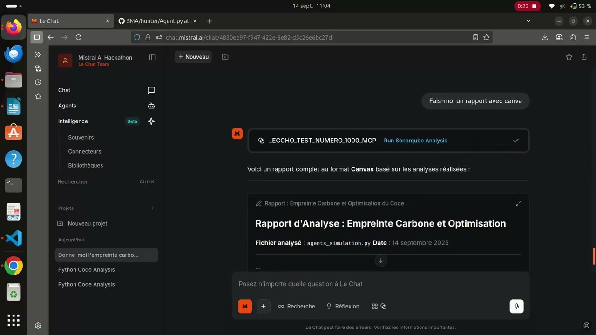Image resolution: width=596 pixels, height=335 pixels.
Task: Start voice input with microphone button
Action: pyautogui.click(x=516, y=306)
